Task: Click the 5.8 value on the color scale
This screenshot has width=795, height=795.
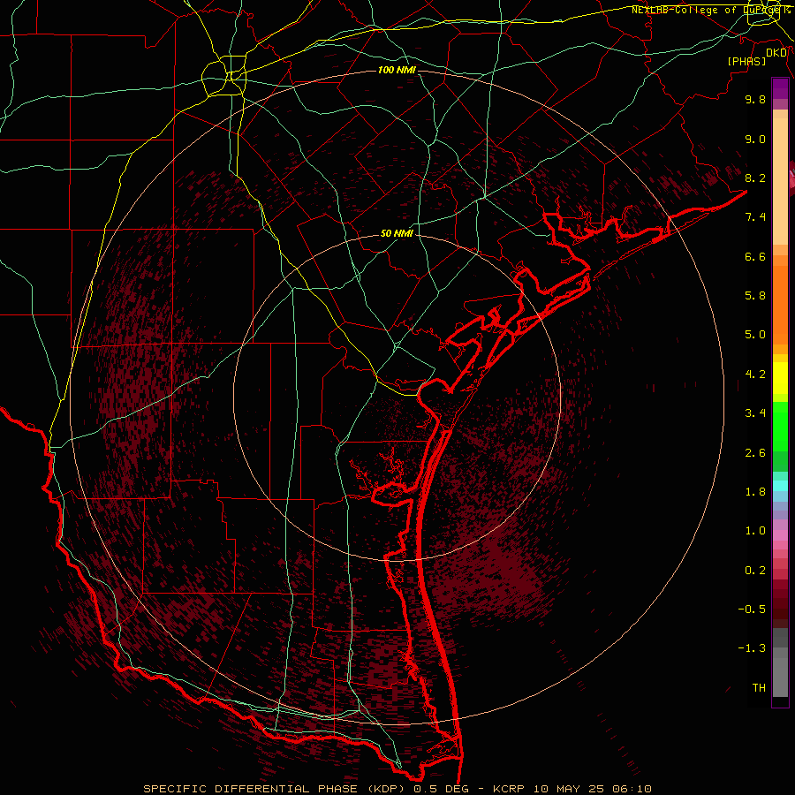Action: click(755, 296)
